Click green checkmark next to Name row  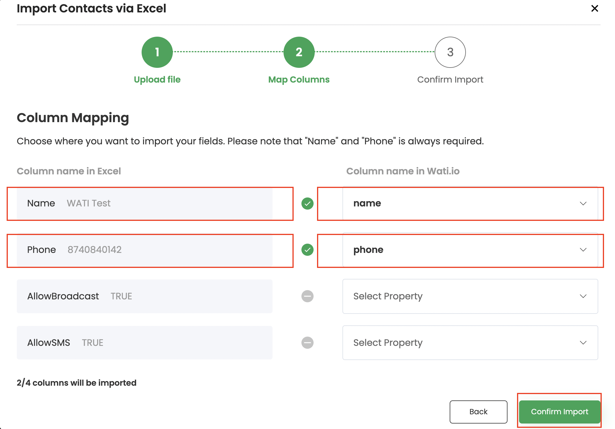pos(307,204)
